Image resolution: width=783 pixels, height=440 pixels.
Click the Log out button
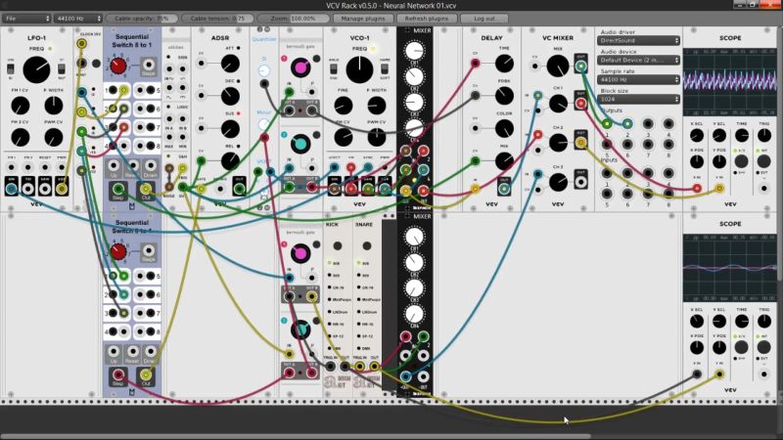pos(484,19)
